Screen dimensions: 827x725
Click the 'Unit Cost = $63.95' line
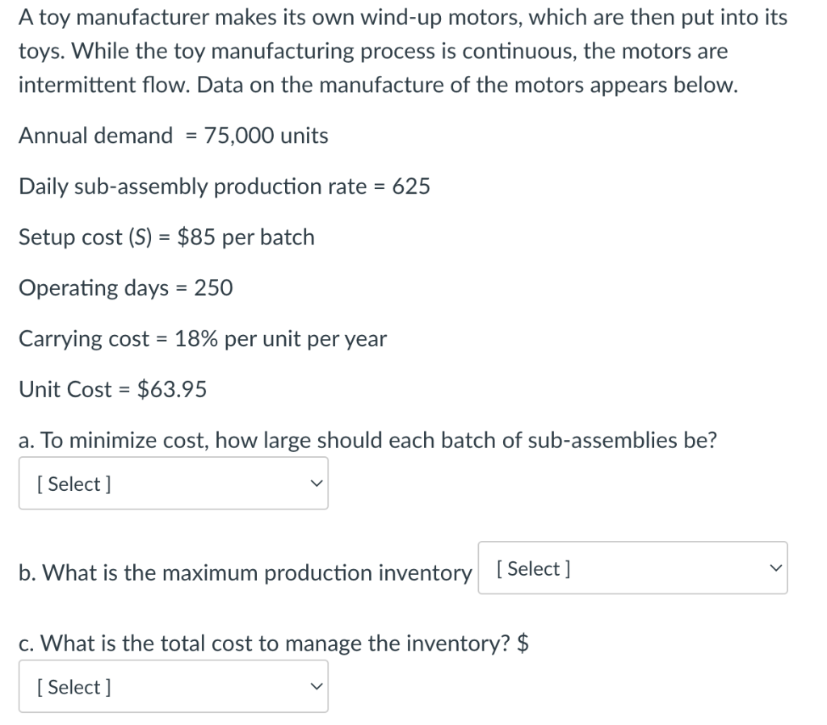112,390
